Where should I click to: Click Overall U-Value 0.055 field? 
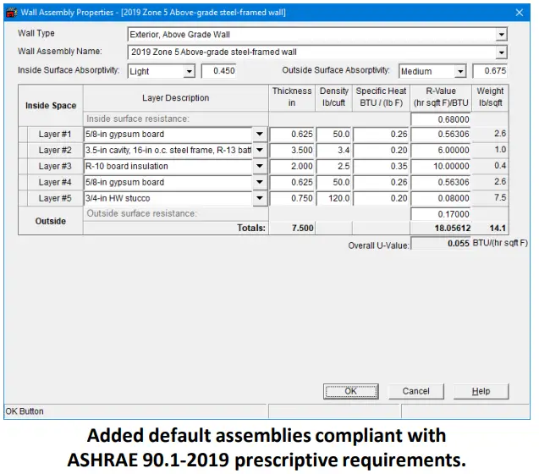pyautogui.click(x=441, y=244)
